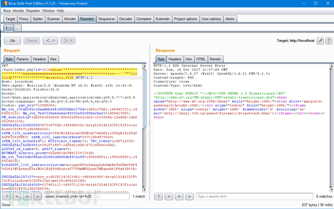
Task: Click response pane scroll down arrow
Action: click(332, 190)
